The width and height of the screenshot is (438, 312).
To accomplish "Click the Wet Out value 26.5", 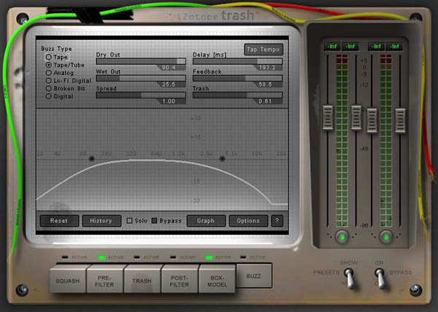I will (169, 85).
